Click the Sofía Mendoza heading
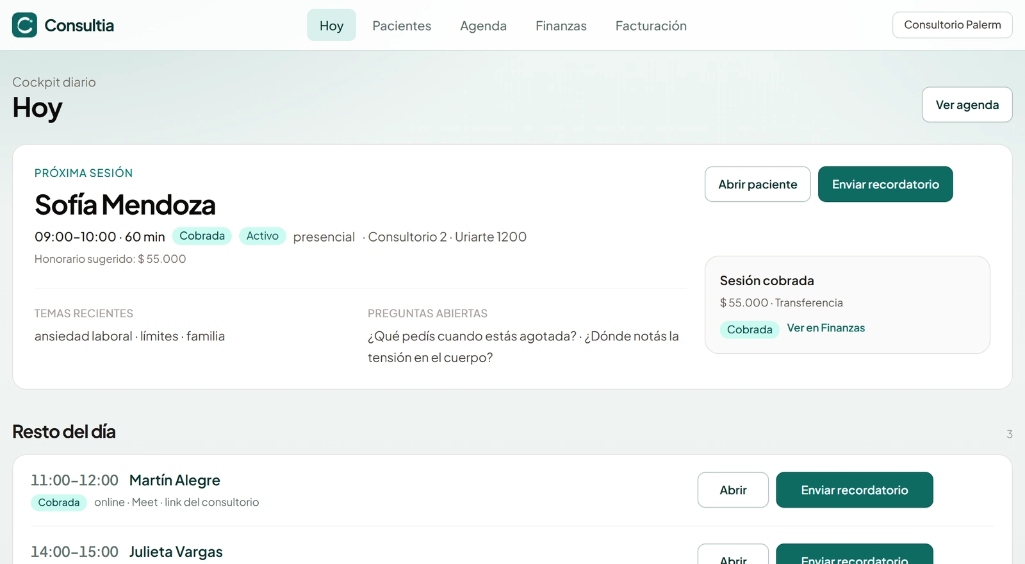This screenshot has width=1025, height=564. [125, 205]
